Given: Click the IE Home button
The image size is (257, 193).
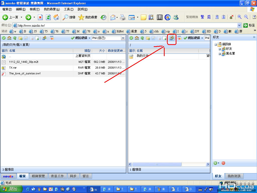Looking at the screenshot, I should click(x=56, y=17).
